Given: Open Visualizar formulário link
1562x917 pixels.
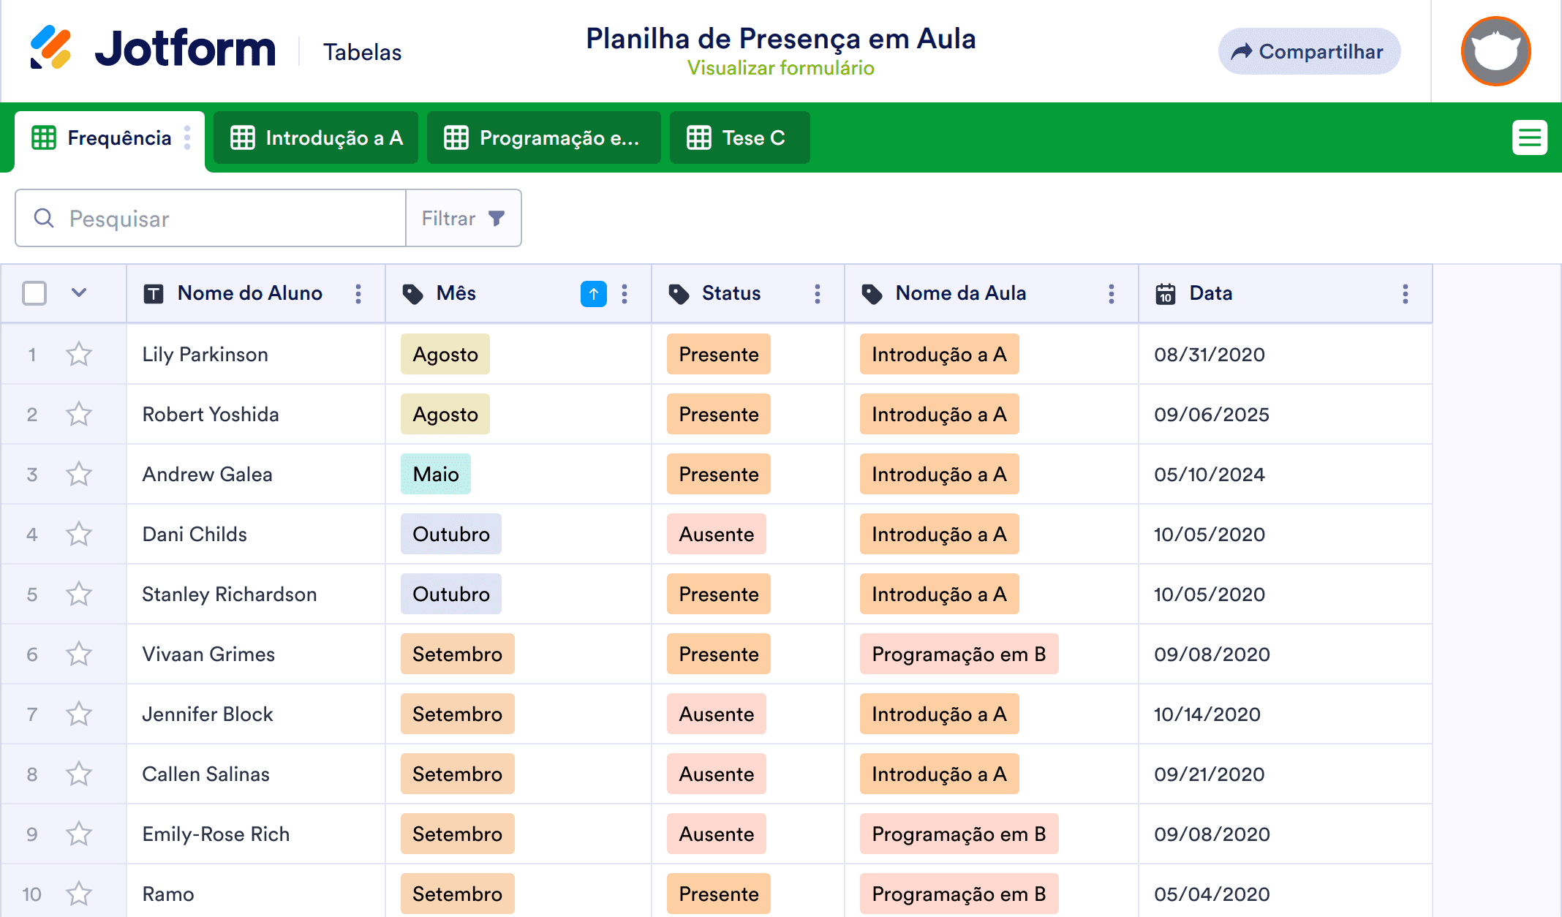Looking at the screenshot, I should (781, 68).
